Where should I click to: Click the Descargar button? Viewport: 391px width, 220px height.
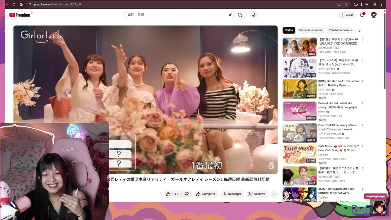[x=232, y=194]
